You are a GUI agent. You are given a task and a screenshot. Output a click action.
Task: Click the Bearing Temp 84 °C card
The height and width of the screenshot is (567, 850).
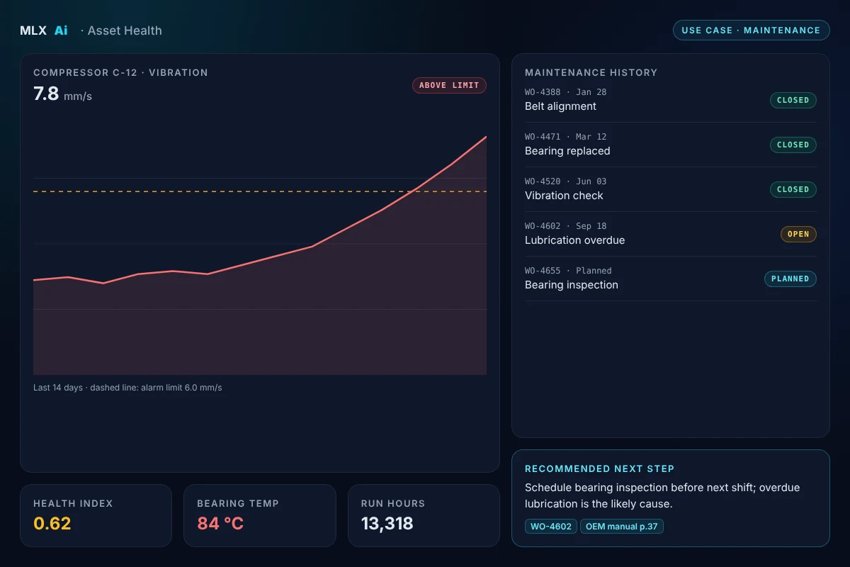click(x=259, y=515)
